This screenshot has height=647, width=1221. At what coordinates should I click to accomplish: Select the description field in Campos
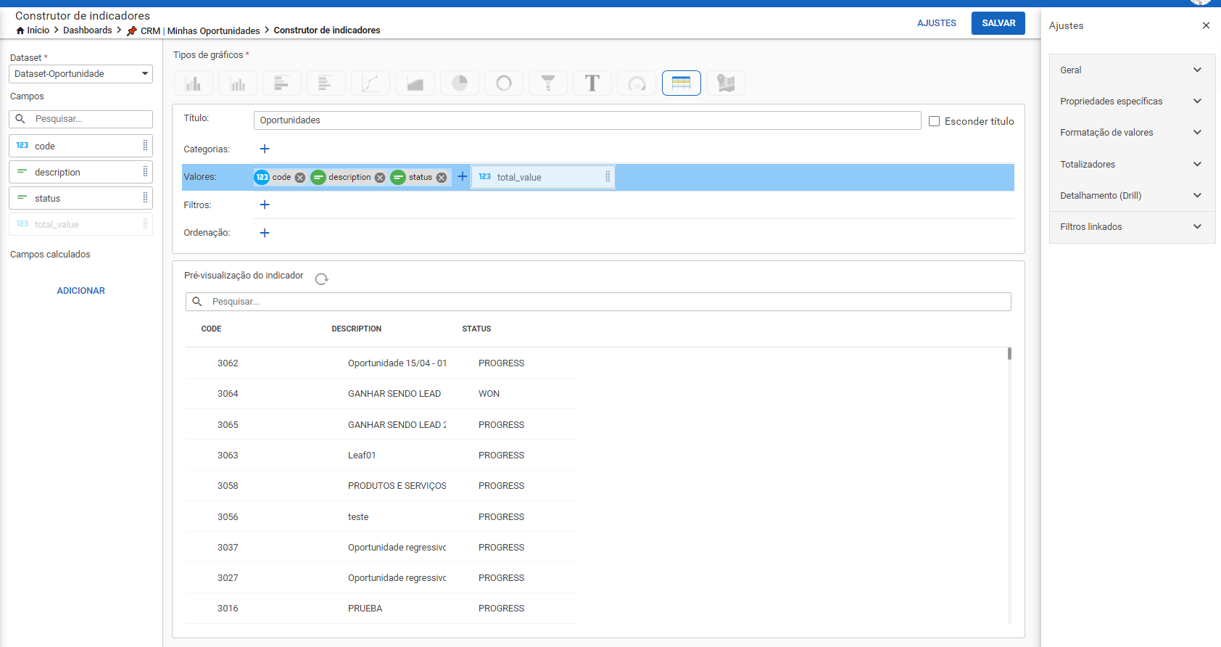click(80, 172)
